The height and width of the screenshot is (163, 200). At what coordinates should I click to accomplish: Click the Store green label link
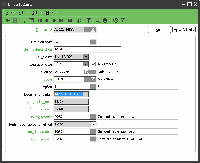click(x=48, y=79)
